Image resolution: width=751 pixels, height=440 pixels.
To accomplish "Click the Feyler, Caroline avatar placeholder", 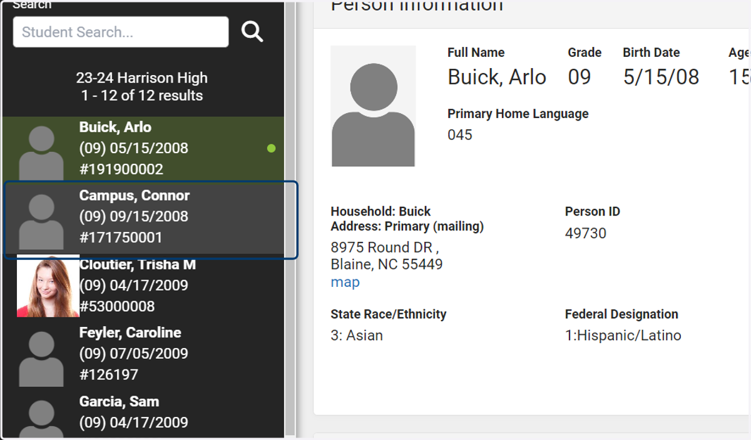I will pyautogui.click(x=41, y=359).
